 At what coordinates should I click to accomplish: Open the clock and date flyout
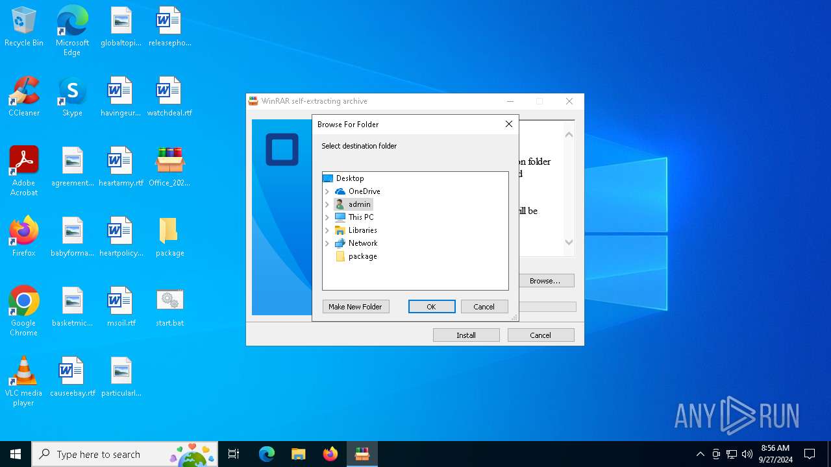[x=775, y=454]
